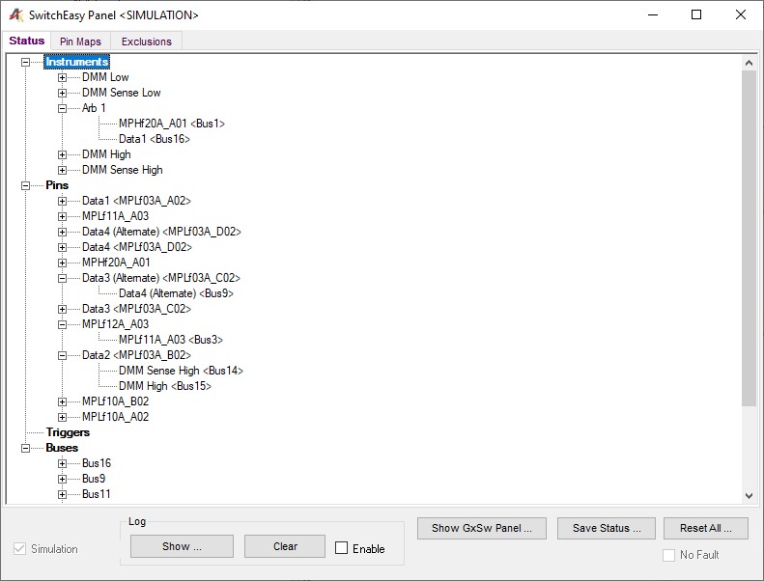
Task: Select DMM Sense High <Bus14> entry
Action: click(181, 371)
